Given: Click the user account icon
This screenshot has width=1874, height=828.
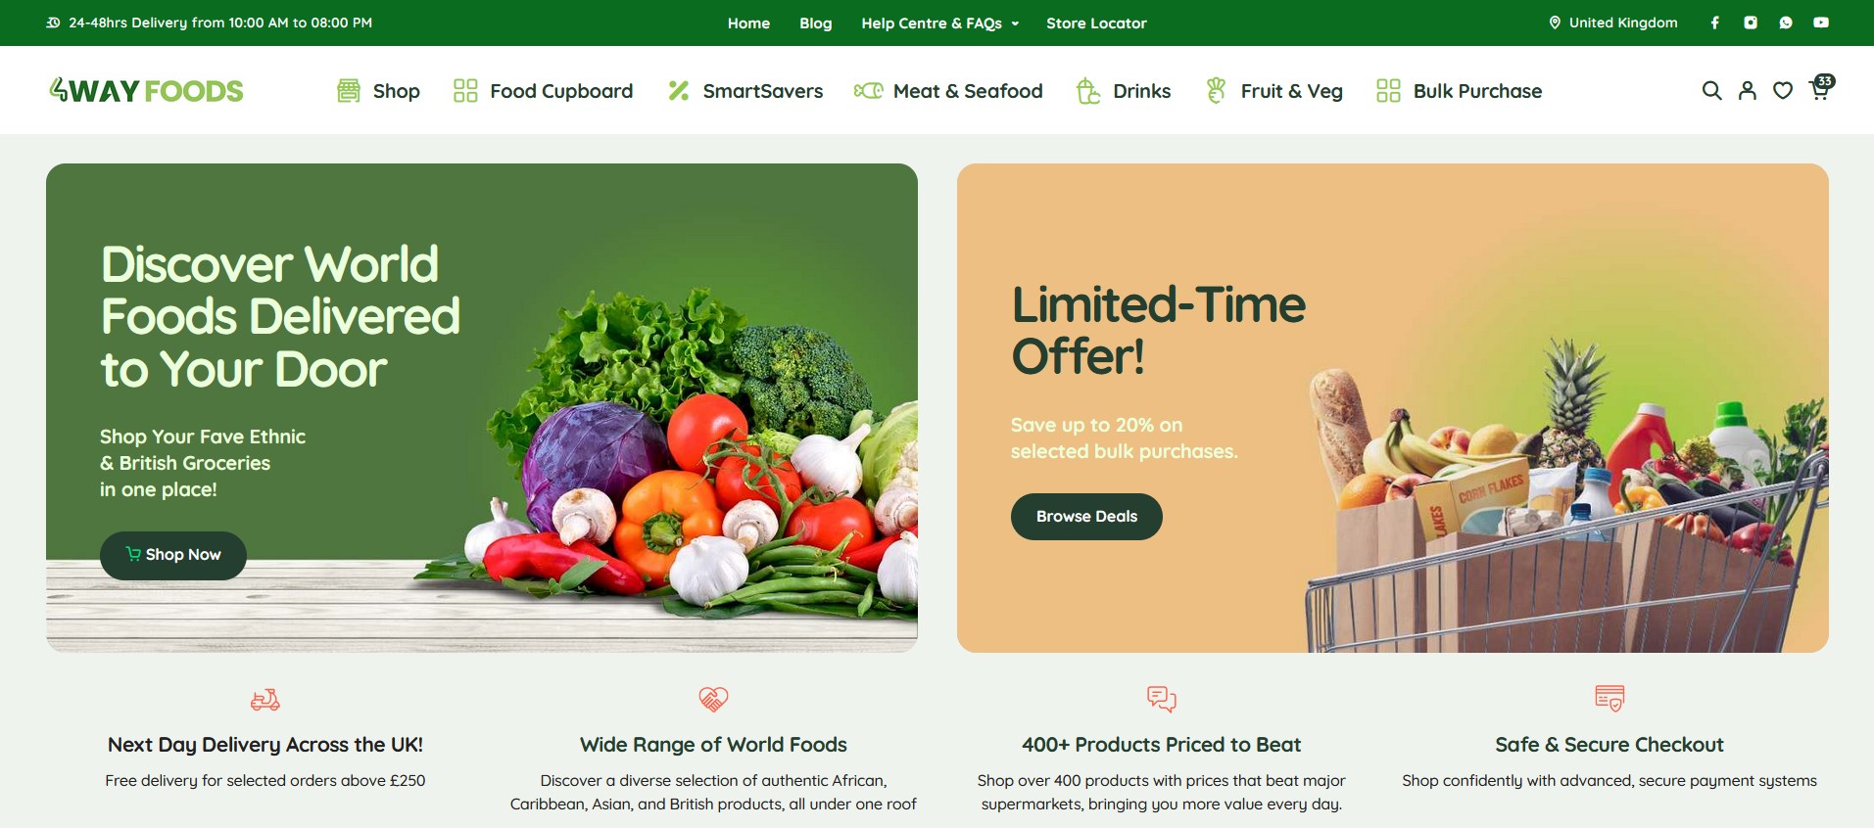Looking at the screenshot, I should tap(1747, 91).
